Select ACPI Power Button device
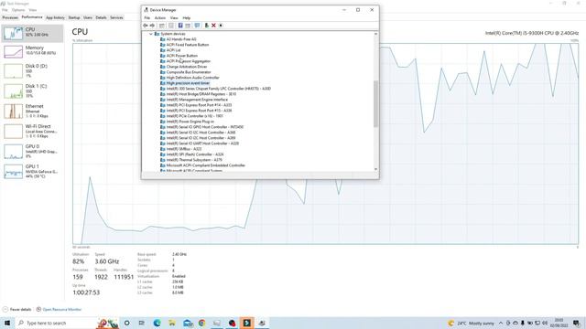The height and width of the screenshot is (329, 586). click(182, 56)
